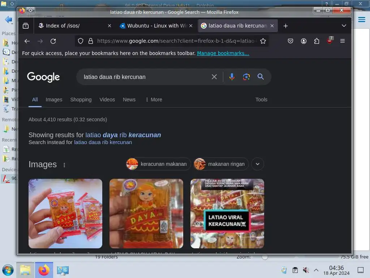Open the tracking protection shield icon
Image resolution: width=370 pixels, height=278 pixels.
[81, 41]
